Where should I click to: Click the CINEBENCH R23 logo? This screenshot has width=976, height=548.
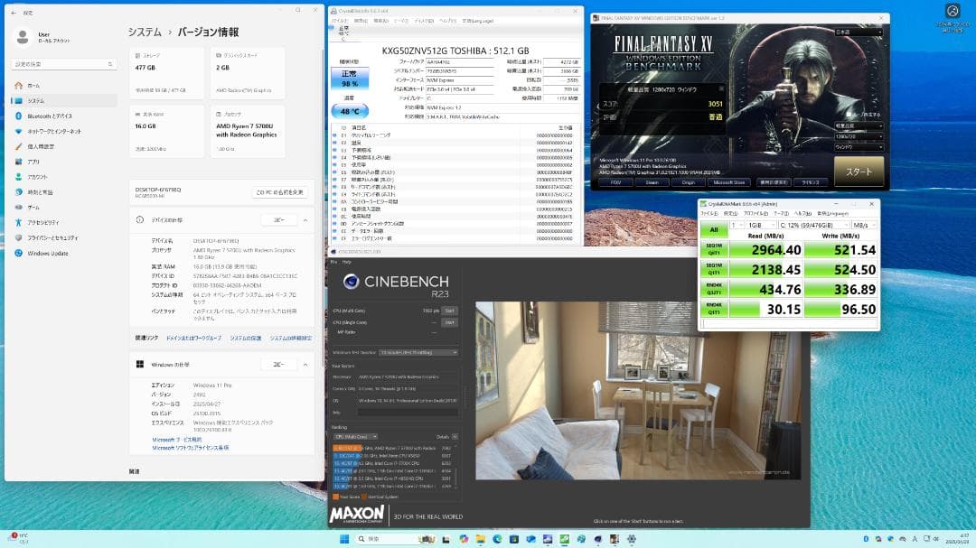399,283
